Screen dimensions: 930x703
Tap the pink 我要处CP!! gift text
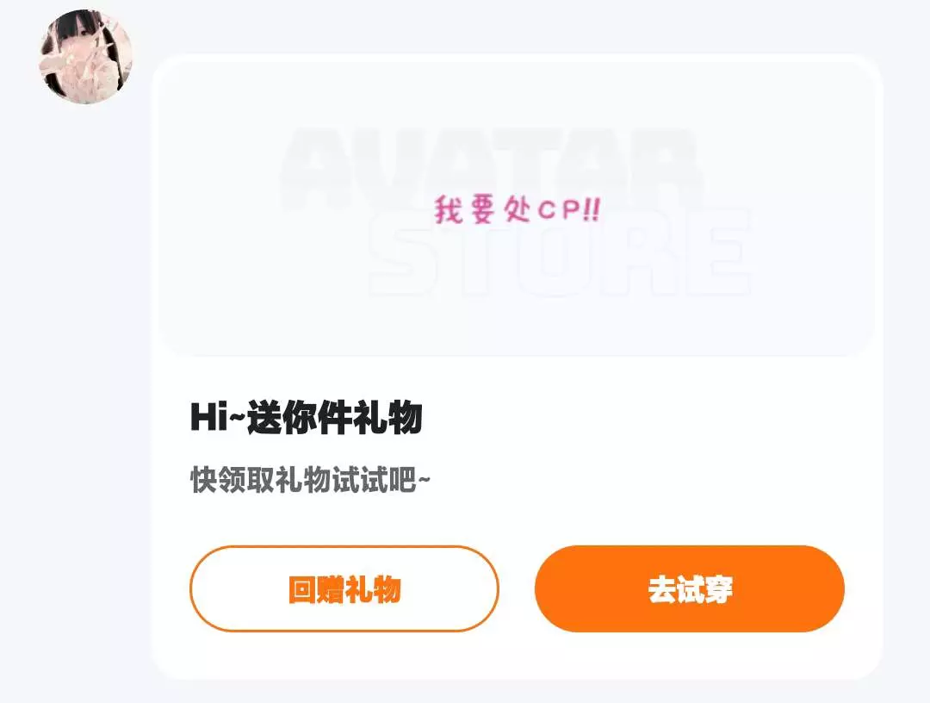click(x=518, y=209)
